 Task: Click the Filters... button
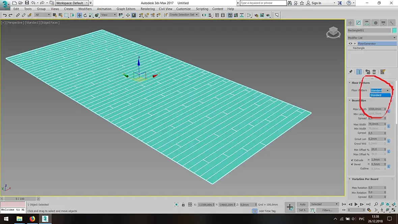[x=327, y=210]
